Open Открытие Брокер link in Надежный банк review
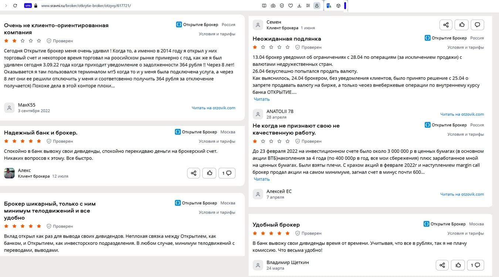Image resolution: width=499 pixels, height=277 pixels. [x=196, y=132]
